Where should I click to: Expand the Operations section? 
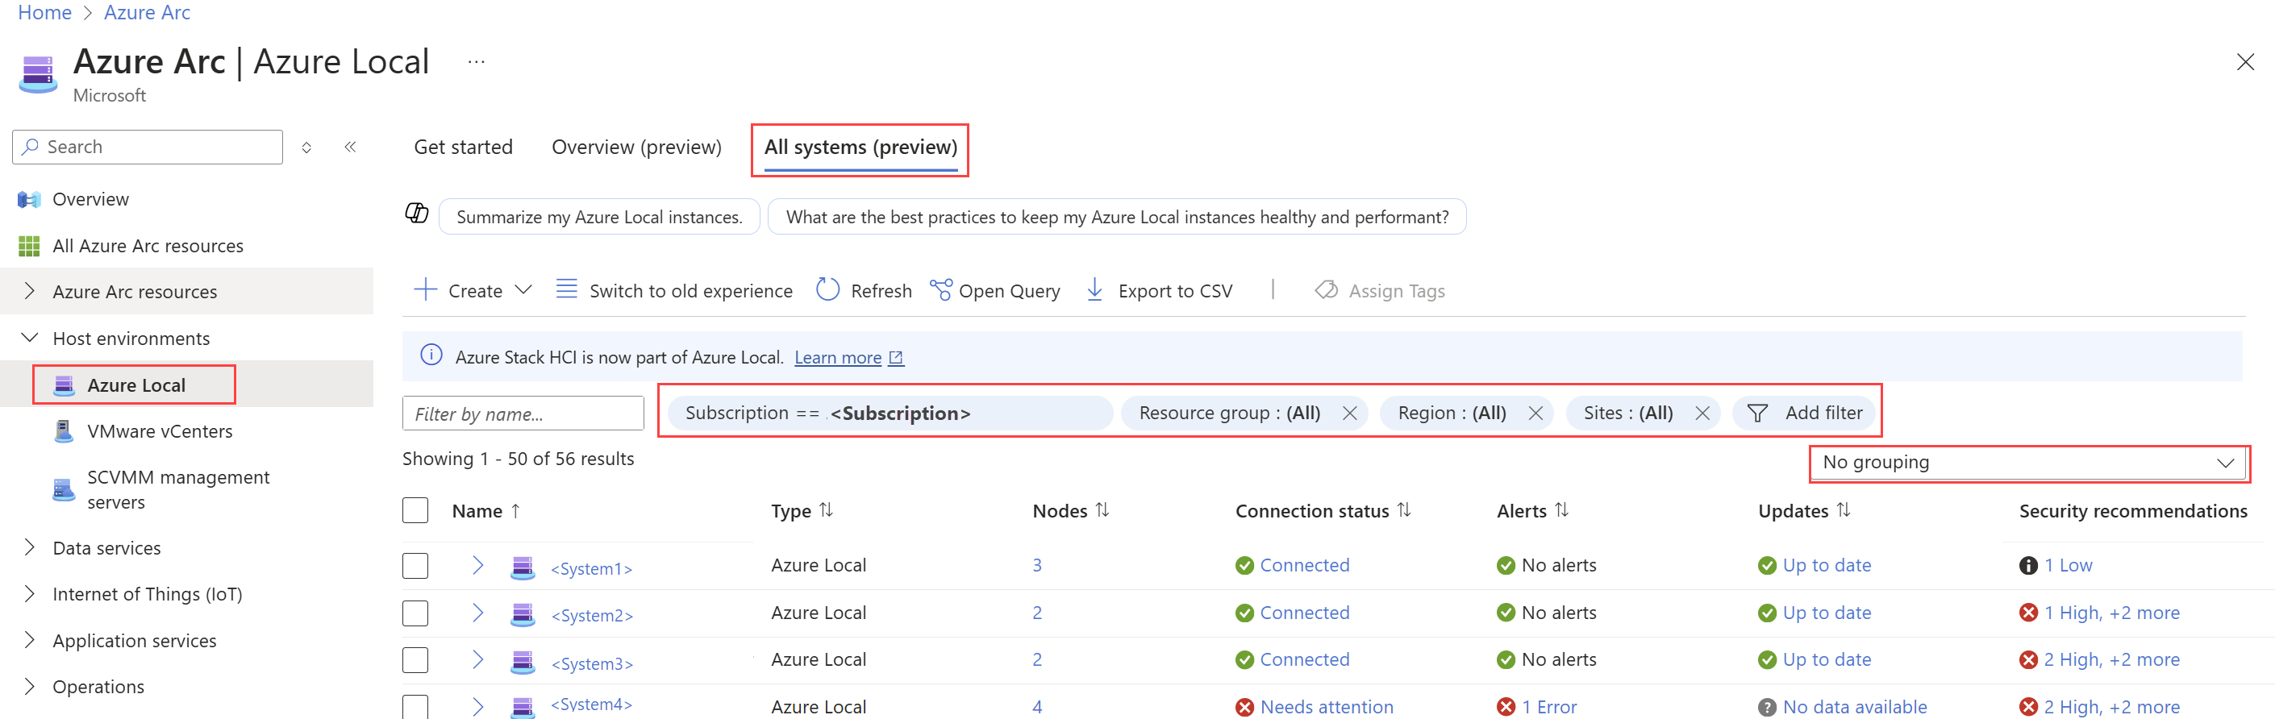click(x=29, y=687)
